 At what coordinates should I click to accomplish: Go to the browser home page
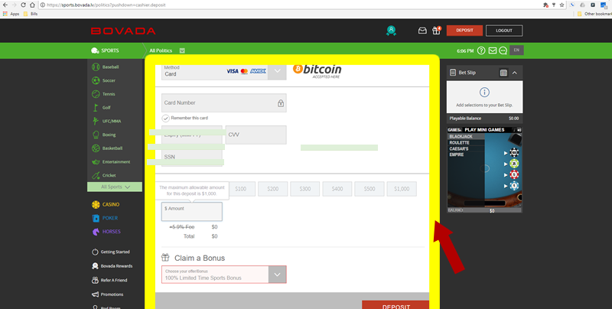[32, 5]
